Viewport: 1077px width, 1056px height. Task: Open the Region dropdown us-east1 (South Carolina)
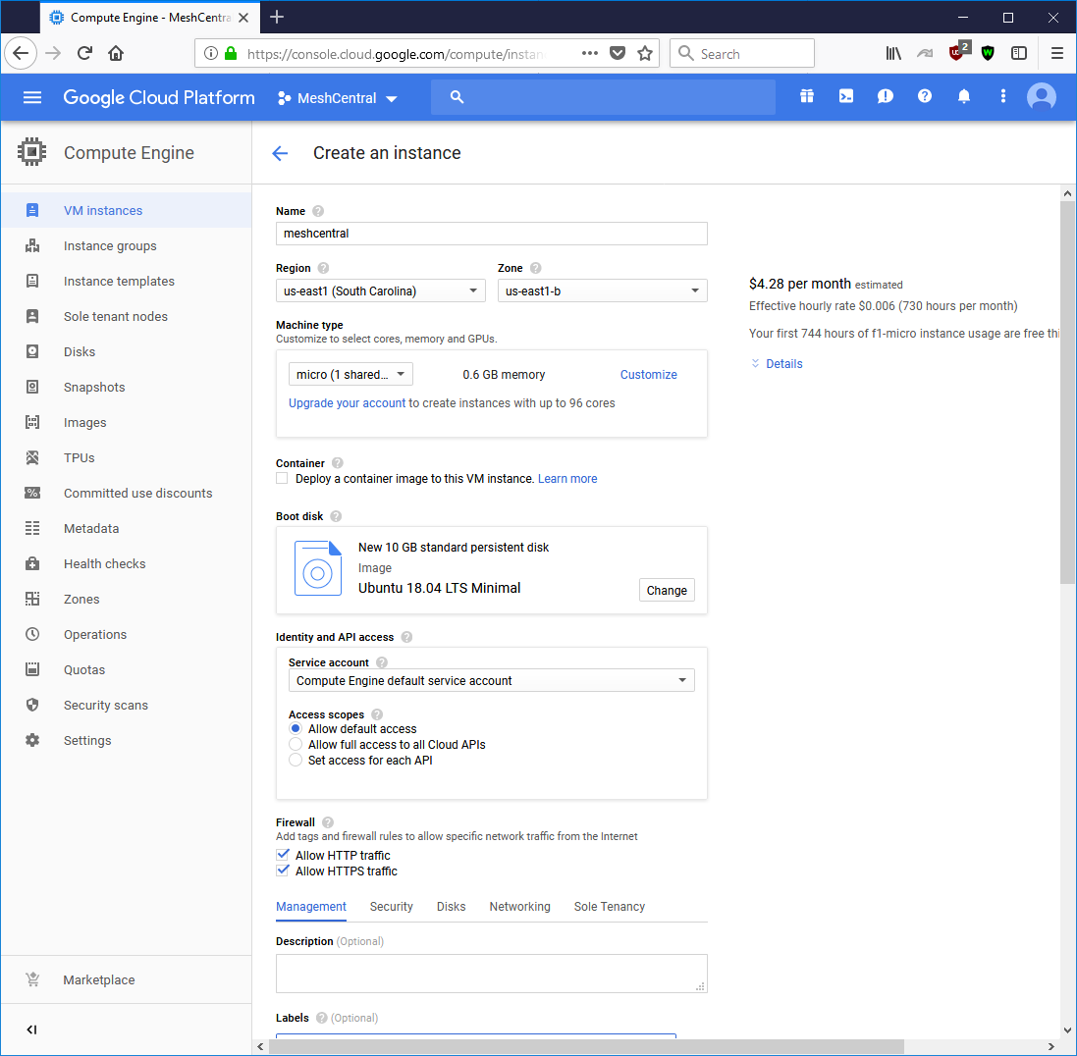(x=381, y=291)
